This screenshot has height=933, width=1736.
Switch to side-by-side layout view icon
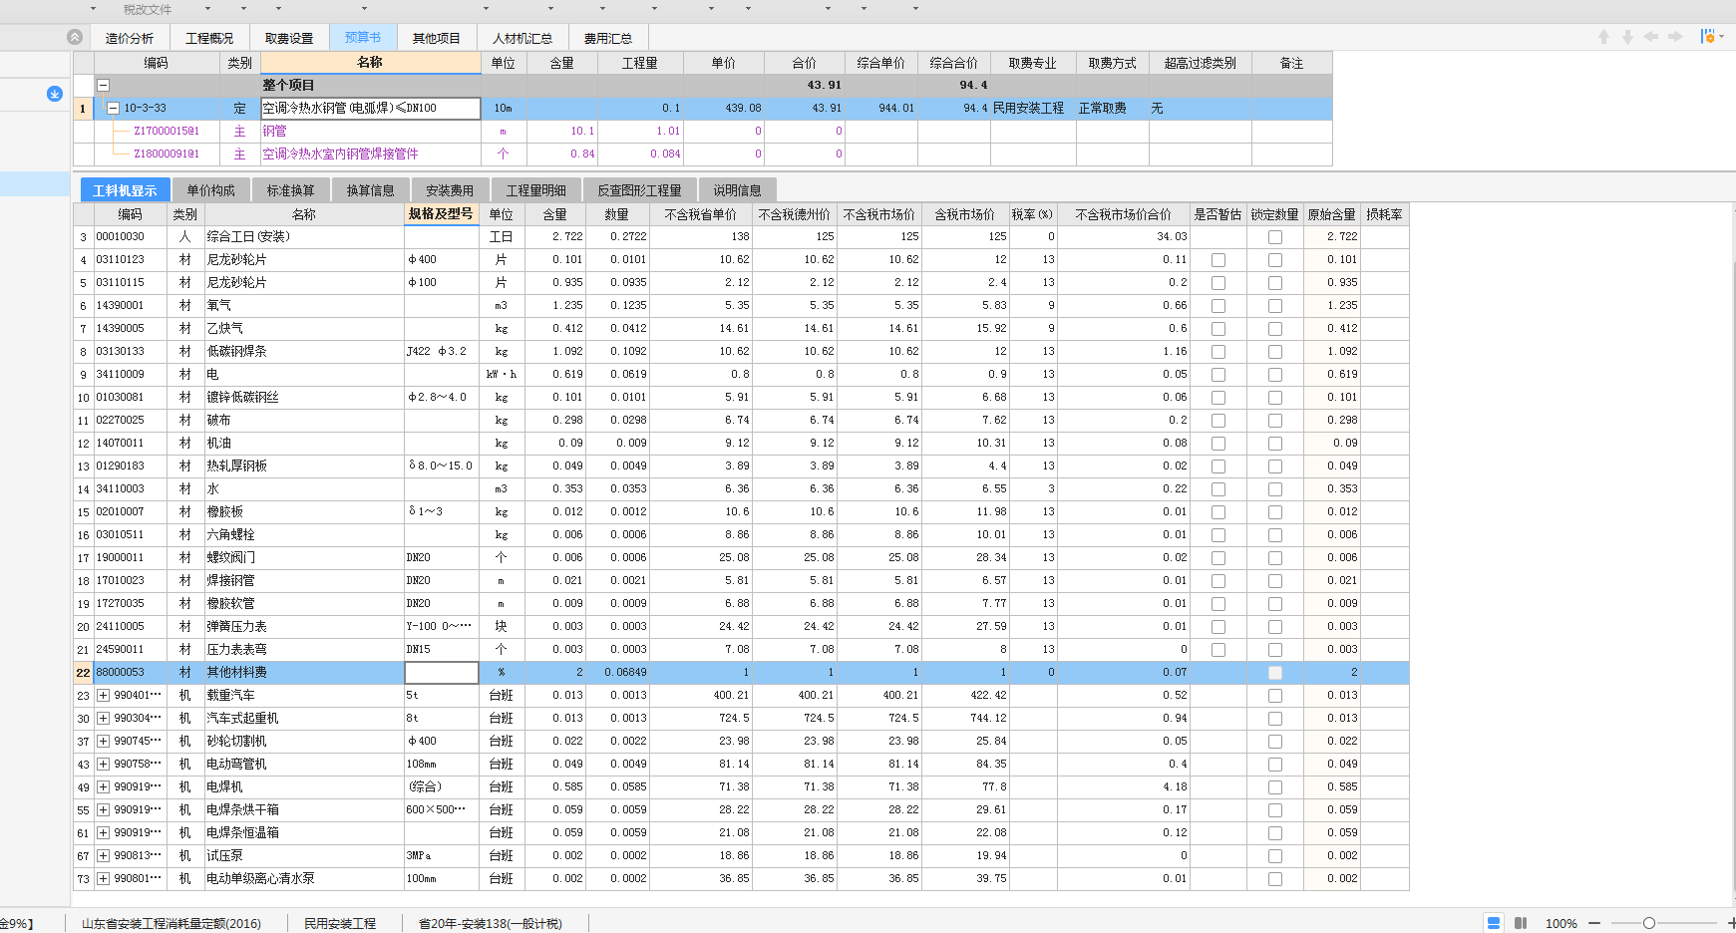pyautogui.click(x=1521, y=923)
